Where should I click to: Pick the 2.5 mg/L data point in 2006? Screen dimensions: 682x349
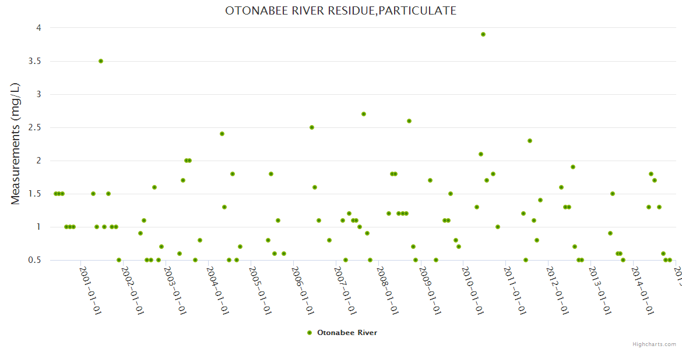click(312, 127)
